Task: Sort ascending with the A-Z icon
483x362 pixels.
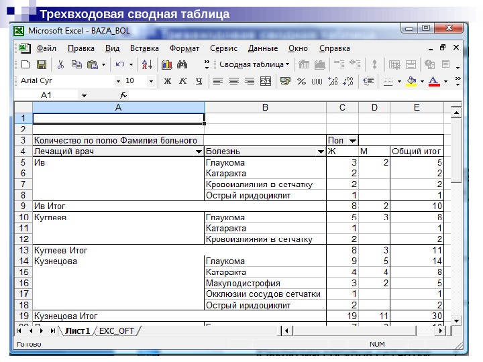Action: tap(147, 64)
